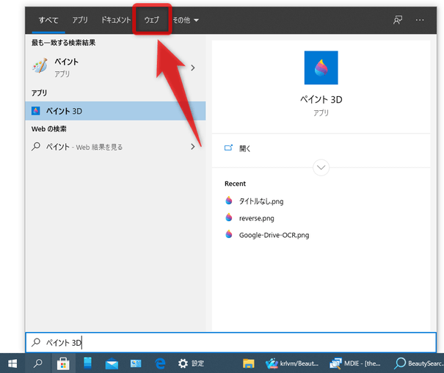Click the feedback icon in the search header
444x373 pixels.
(398, 20)
